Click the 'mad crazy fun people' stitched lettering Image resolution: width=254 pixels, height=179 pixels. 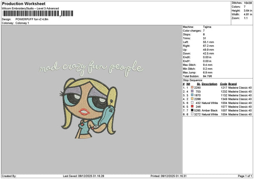91,68
